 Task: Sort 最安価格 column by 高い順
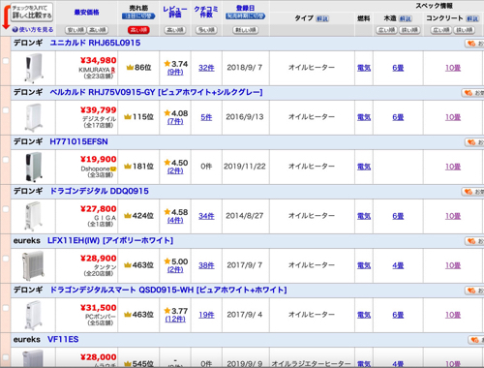click(98, 30)
